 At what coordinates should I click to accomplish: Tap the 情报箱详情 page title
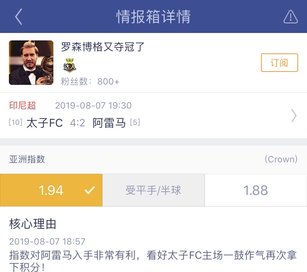pyautogui.click(x=153, y=17)
